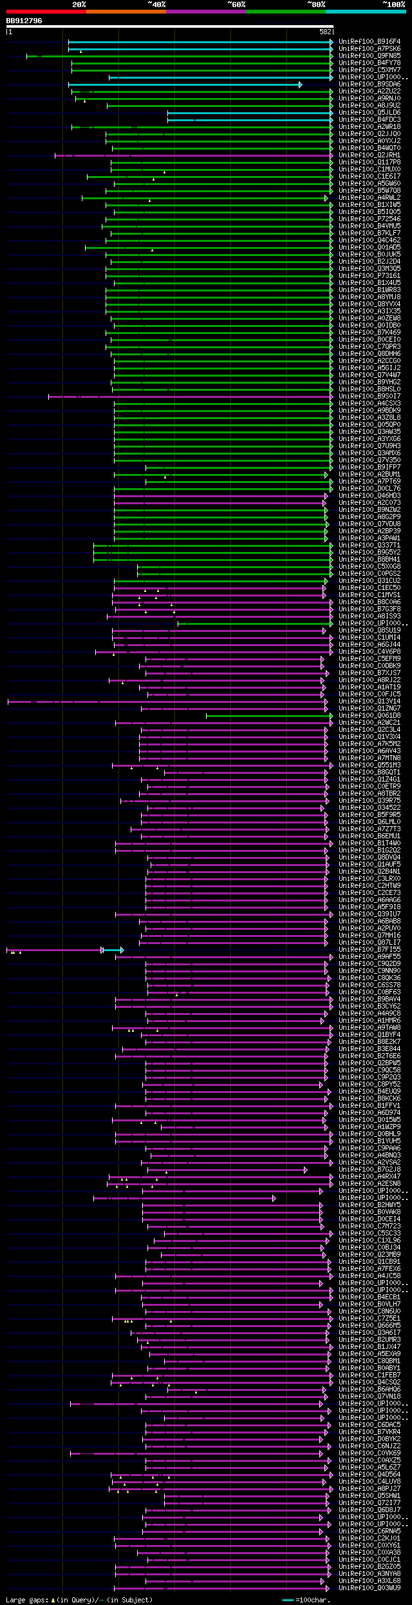Image resolution: width=412 pixels, height=1605 pixels.
Task: Select label UniRef100_Q061D8
Action: (x=370, y=716)
